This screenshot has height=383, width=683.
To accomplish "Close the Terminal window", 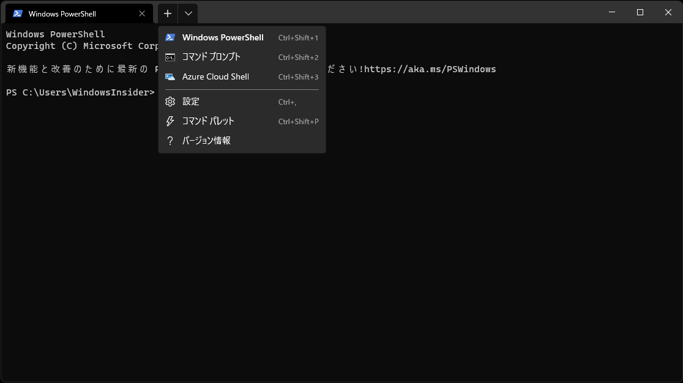I will pyautogui.click(x=668, y=12).
